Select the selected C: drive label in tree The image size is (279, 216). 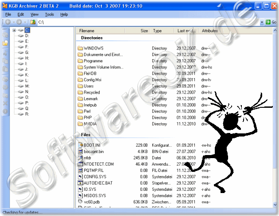pyautogui.click(x=27, y=30)
